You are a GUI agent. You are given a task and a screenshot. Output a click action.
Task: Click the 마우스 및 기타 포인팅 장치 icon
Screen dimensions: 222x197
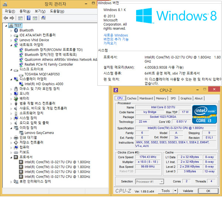(x=16, y=89)
